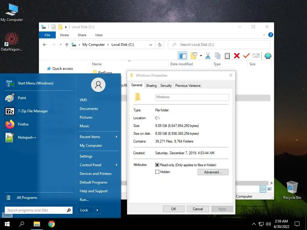Click the Paste clipboard icon in Explorer toolbar
Image resolution: width=307 pixels, height=230 pixels.
pyautogui.click(x=227, y=56)
